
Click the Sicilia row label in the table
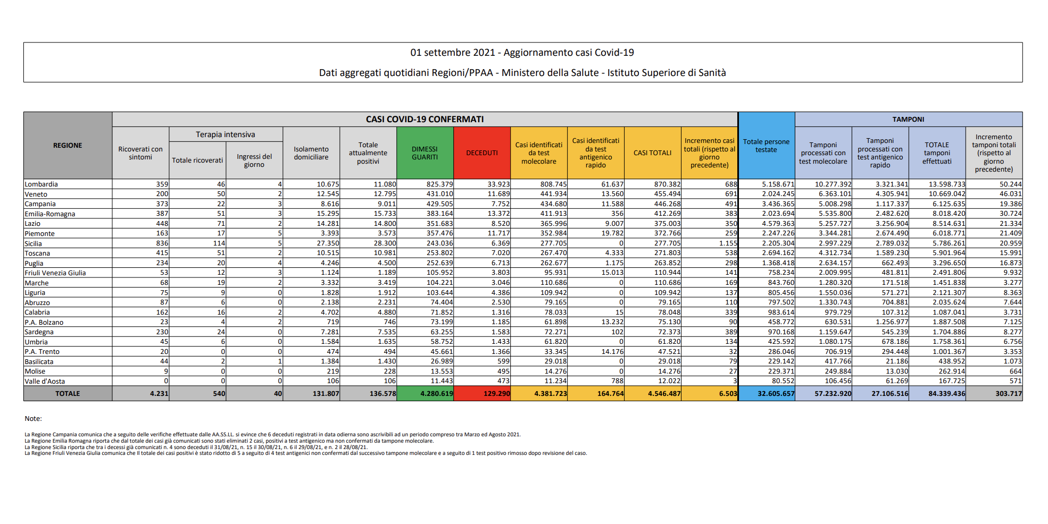(x=34, y=243)
